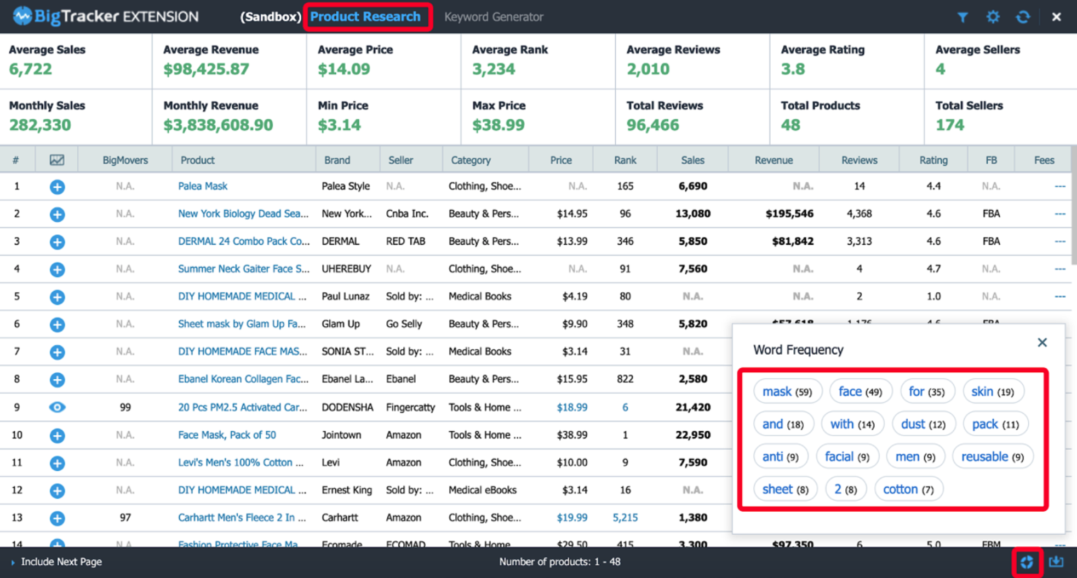Click the export download icon in footer

pyautogui.click(x=1056, y=562)
